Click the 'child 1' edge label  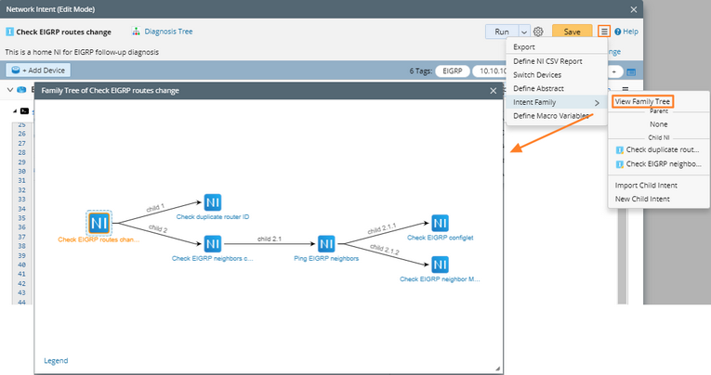pyautogui.click(x=155, y=208)
